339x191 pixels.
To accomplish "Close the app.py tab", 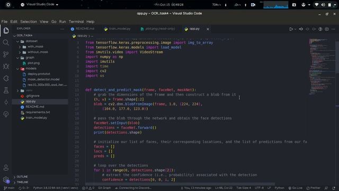I will [x=208, y=29].
